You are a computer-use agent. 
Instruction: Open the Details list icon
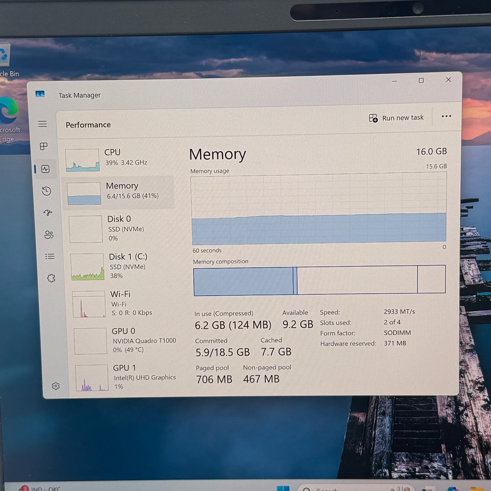coord(50,256)
